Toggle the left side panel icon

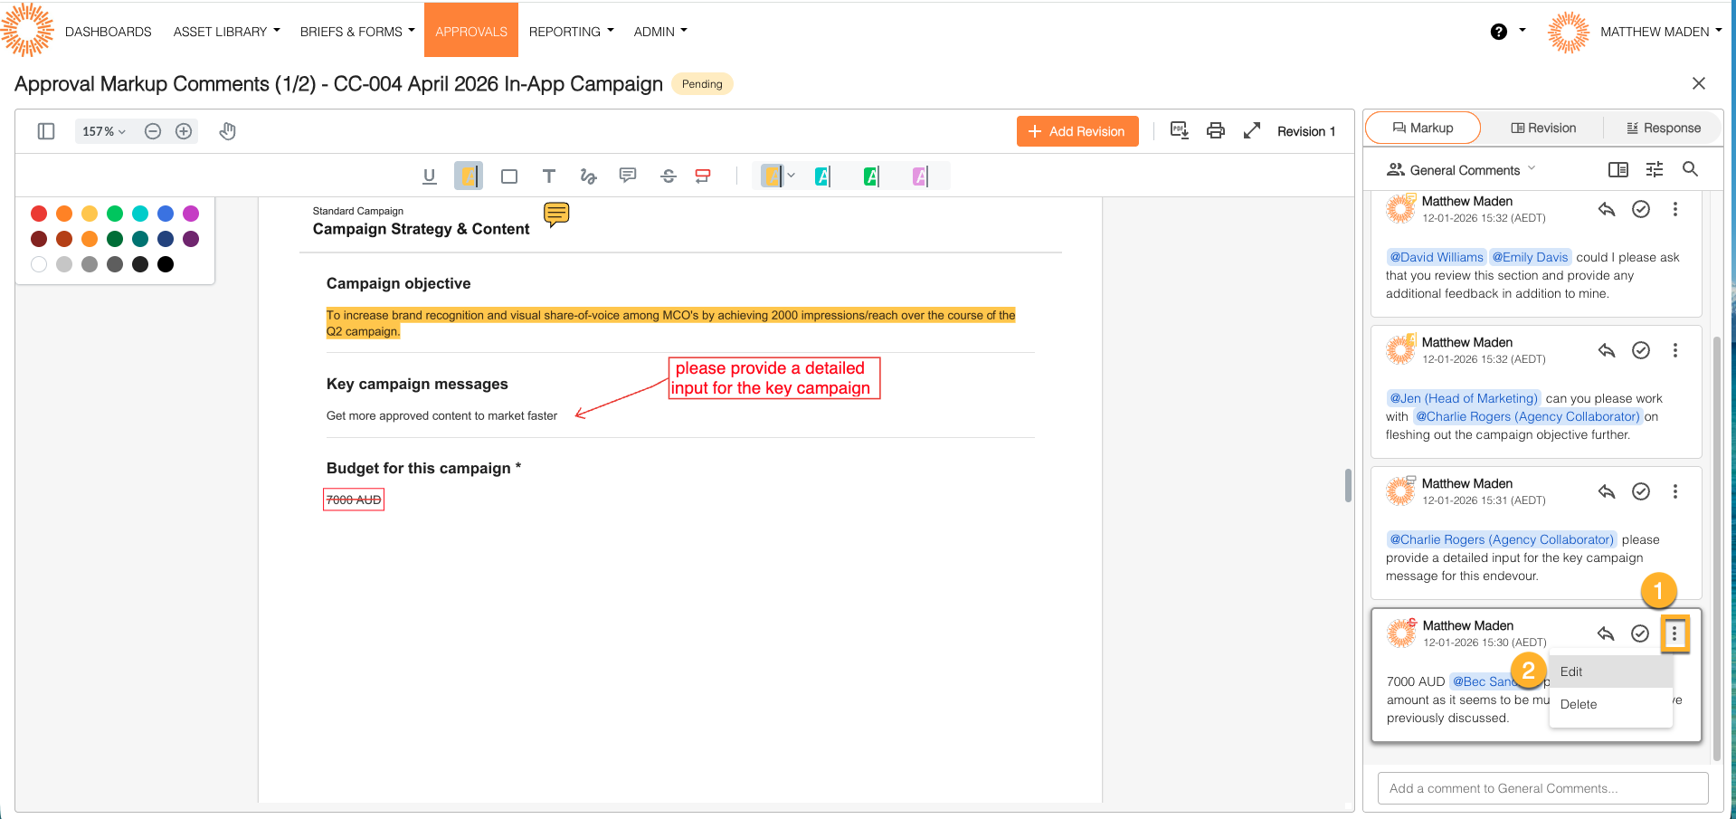pos(46,131)
